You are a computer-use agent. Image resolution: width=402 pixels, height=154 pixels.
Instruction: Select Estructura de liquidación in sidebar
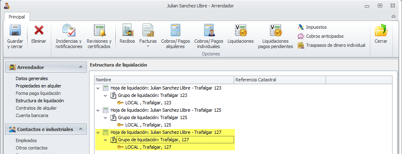click(x=40, y=101)
